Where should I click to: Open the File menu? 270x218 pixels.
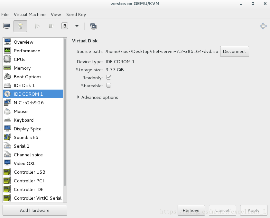[x=5, y=14]
